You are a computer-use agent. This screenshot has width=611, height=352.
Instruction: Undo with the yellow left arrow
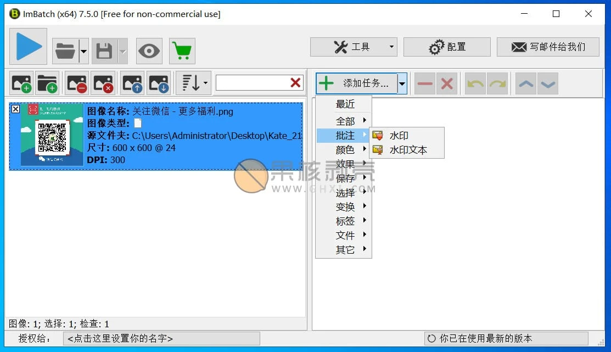pos(475,83)
